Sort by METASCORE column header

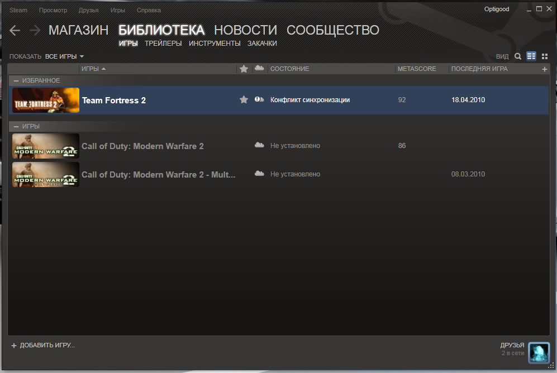(417, 69)
